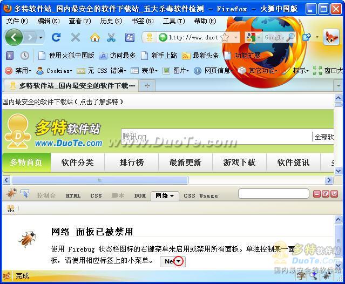This screenshot has height=284, width=345.
Task: Open 软件分类 navigation tab
Action: pyautogui.click(x=77, y=163)
